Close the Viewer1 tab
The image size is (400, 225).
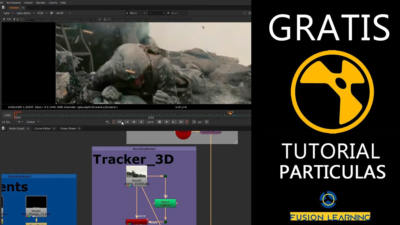pos(23,7)
